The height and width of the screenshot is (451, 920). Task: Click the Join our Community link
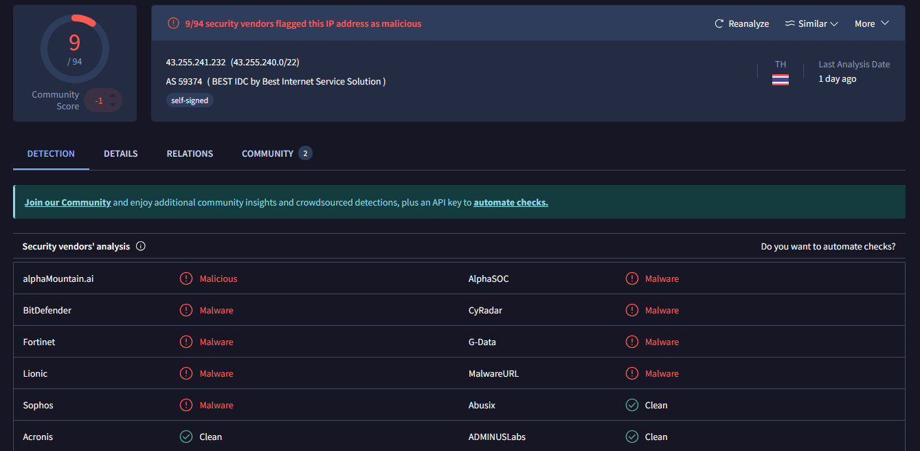pos(67,203)
